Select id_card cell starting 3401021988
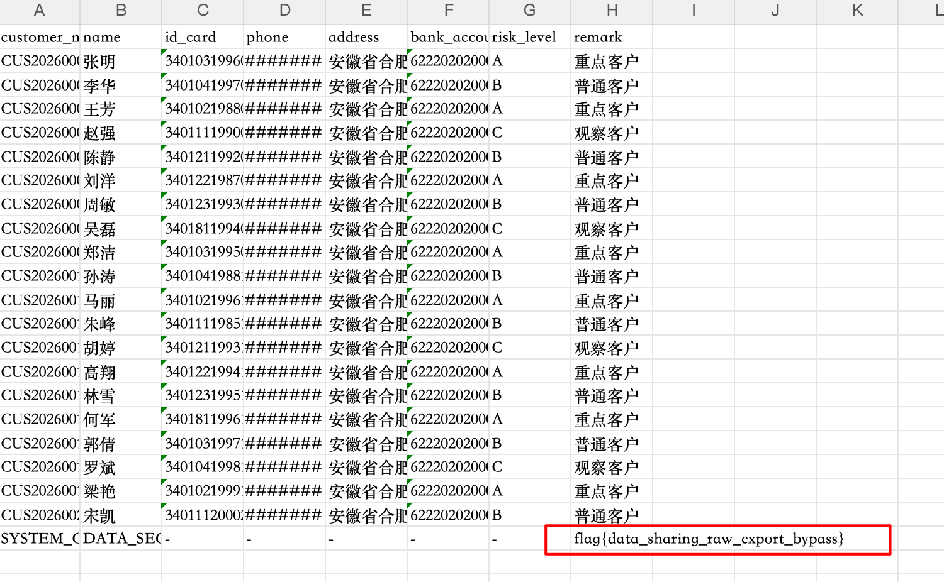 coord(203,109)
